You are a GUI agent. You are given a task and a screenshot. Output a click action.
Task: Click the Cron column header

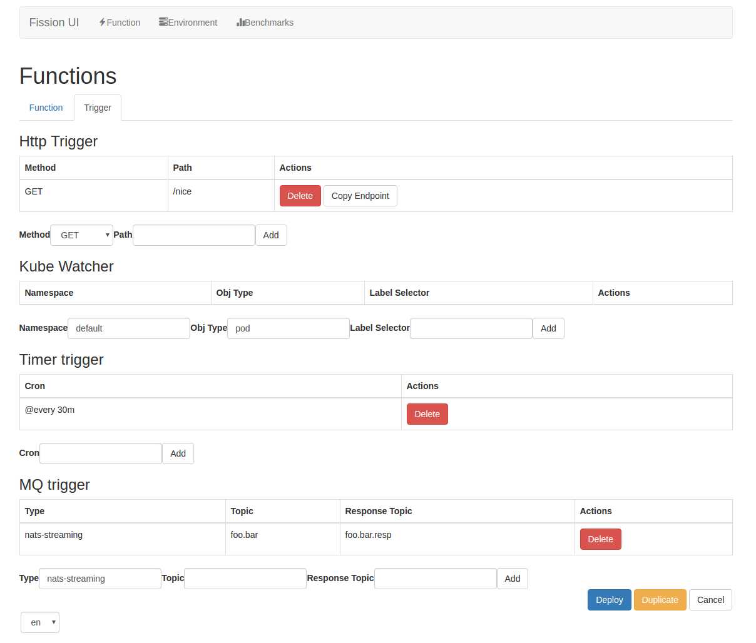coord(210,386)
